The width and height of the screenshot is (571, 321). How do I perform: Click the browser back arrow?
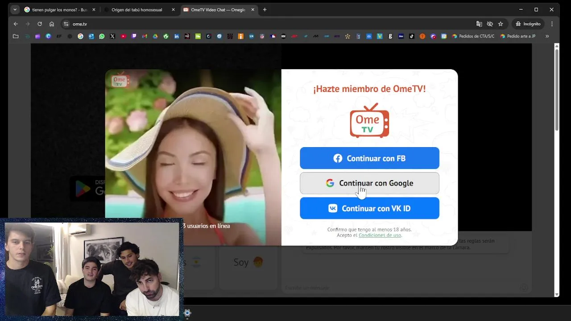(x=16, y=24)
